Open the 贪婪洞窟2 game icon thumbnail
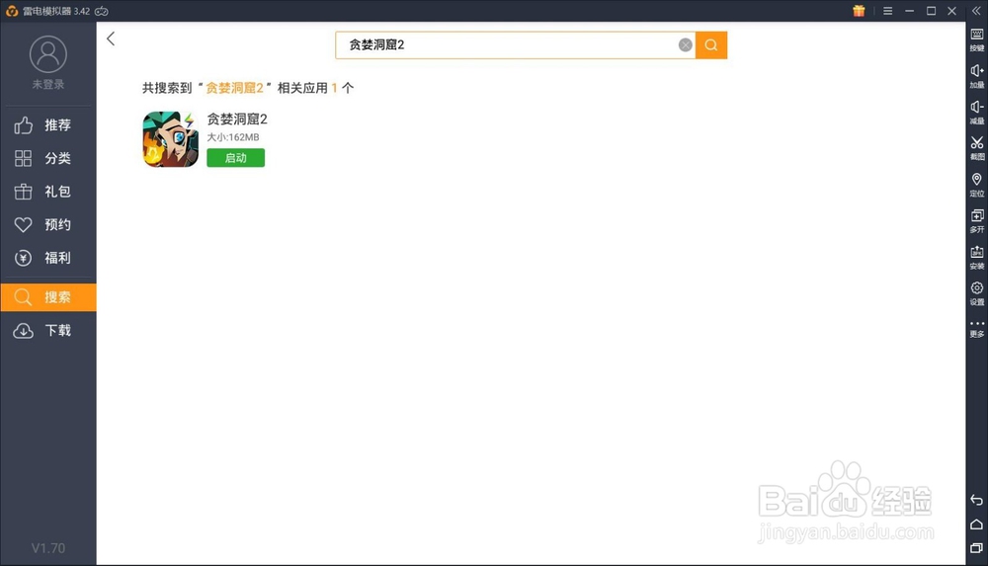The width and height of the screenshot is (988, 566). (171, 139)
